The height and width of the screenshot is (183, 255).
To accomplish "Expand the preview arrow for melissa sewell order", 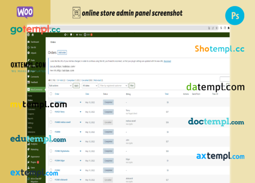I will 80,122.
